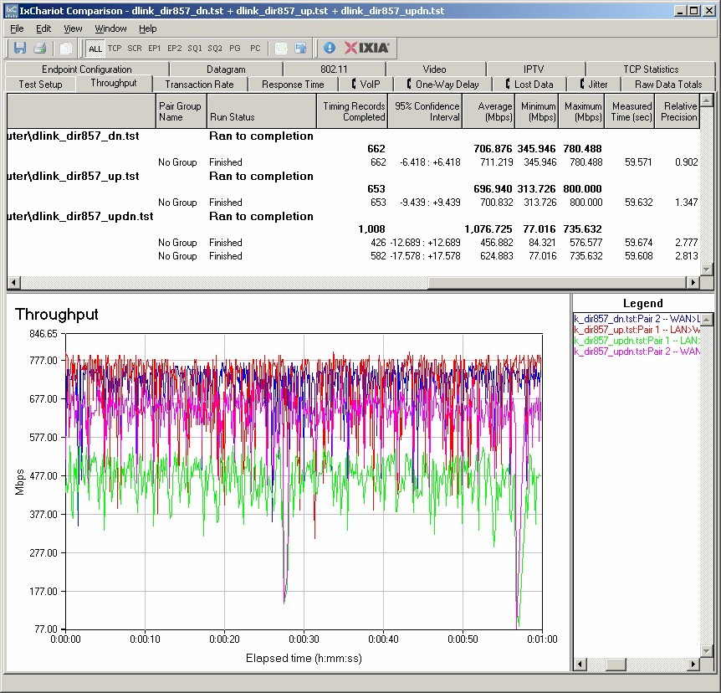Viewport: 721px width, 693px height.
Task: Open the File menu
Action: 17,28
